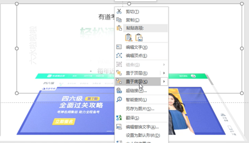The height and width of the screenshot is (143, 249).
Task: Select 超链接(H)... menu entry
Action: point(141,91)
